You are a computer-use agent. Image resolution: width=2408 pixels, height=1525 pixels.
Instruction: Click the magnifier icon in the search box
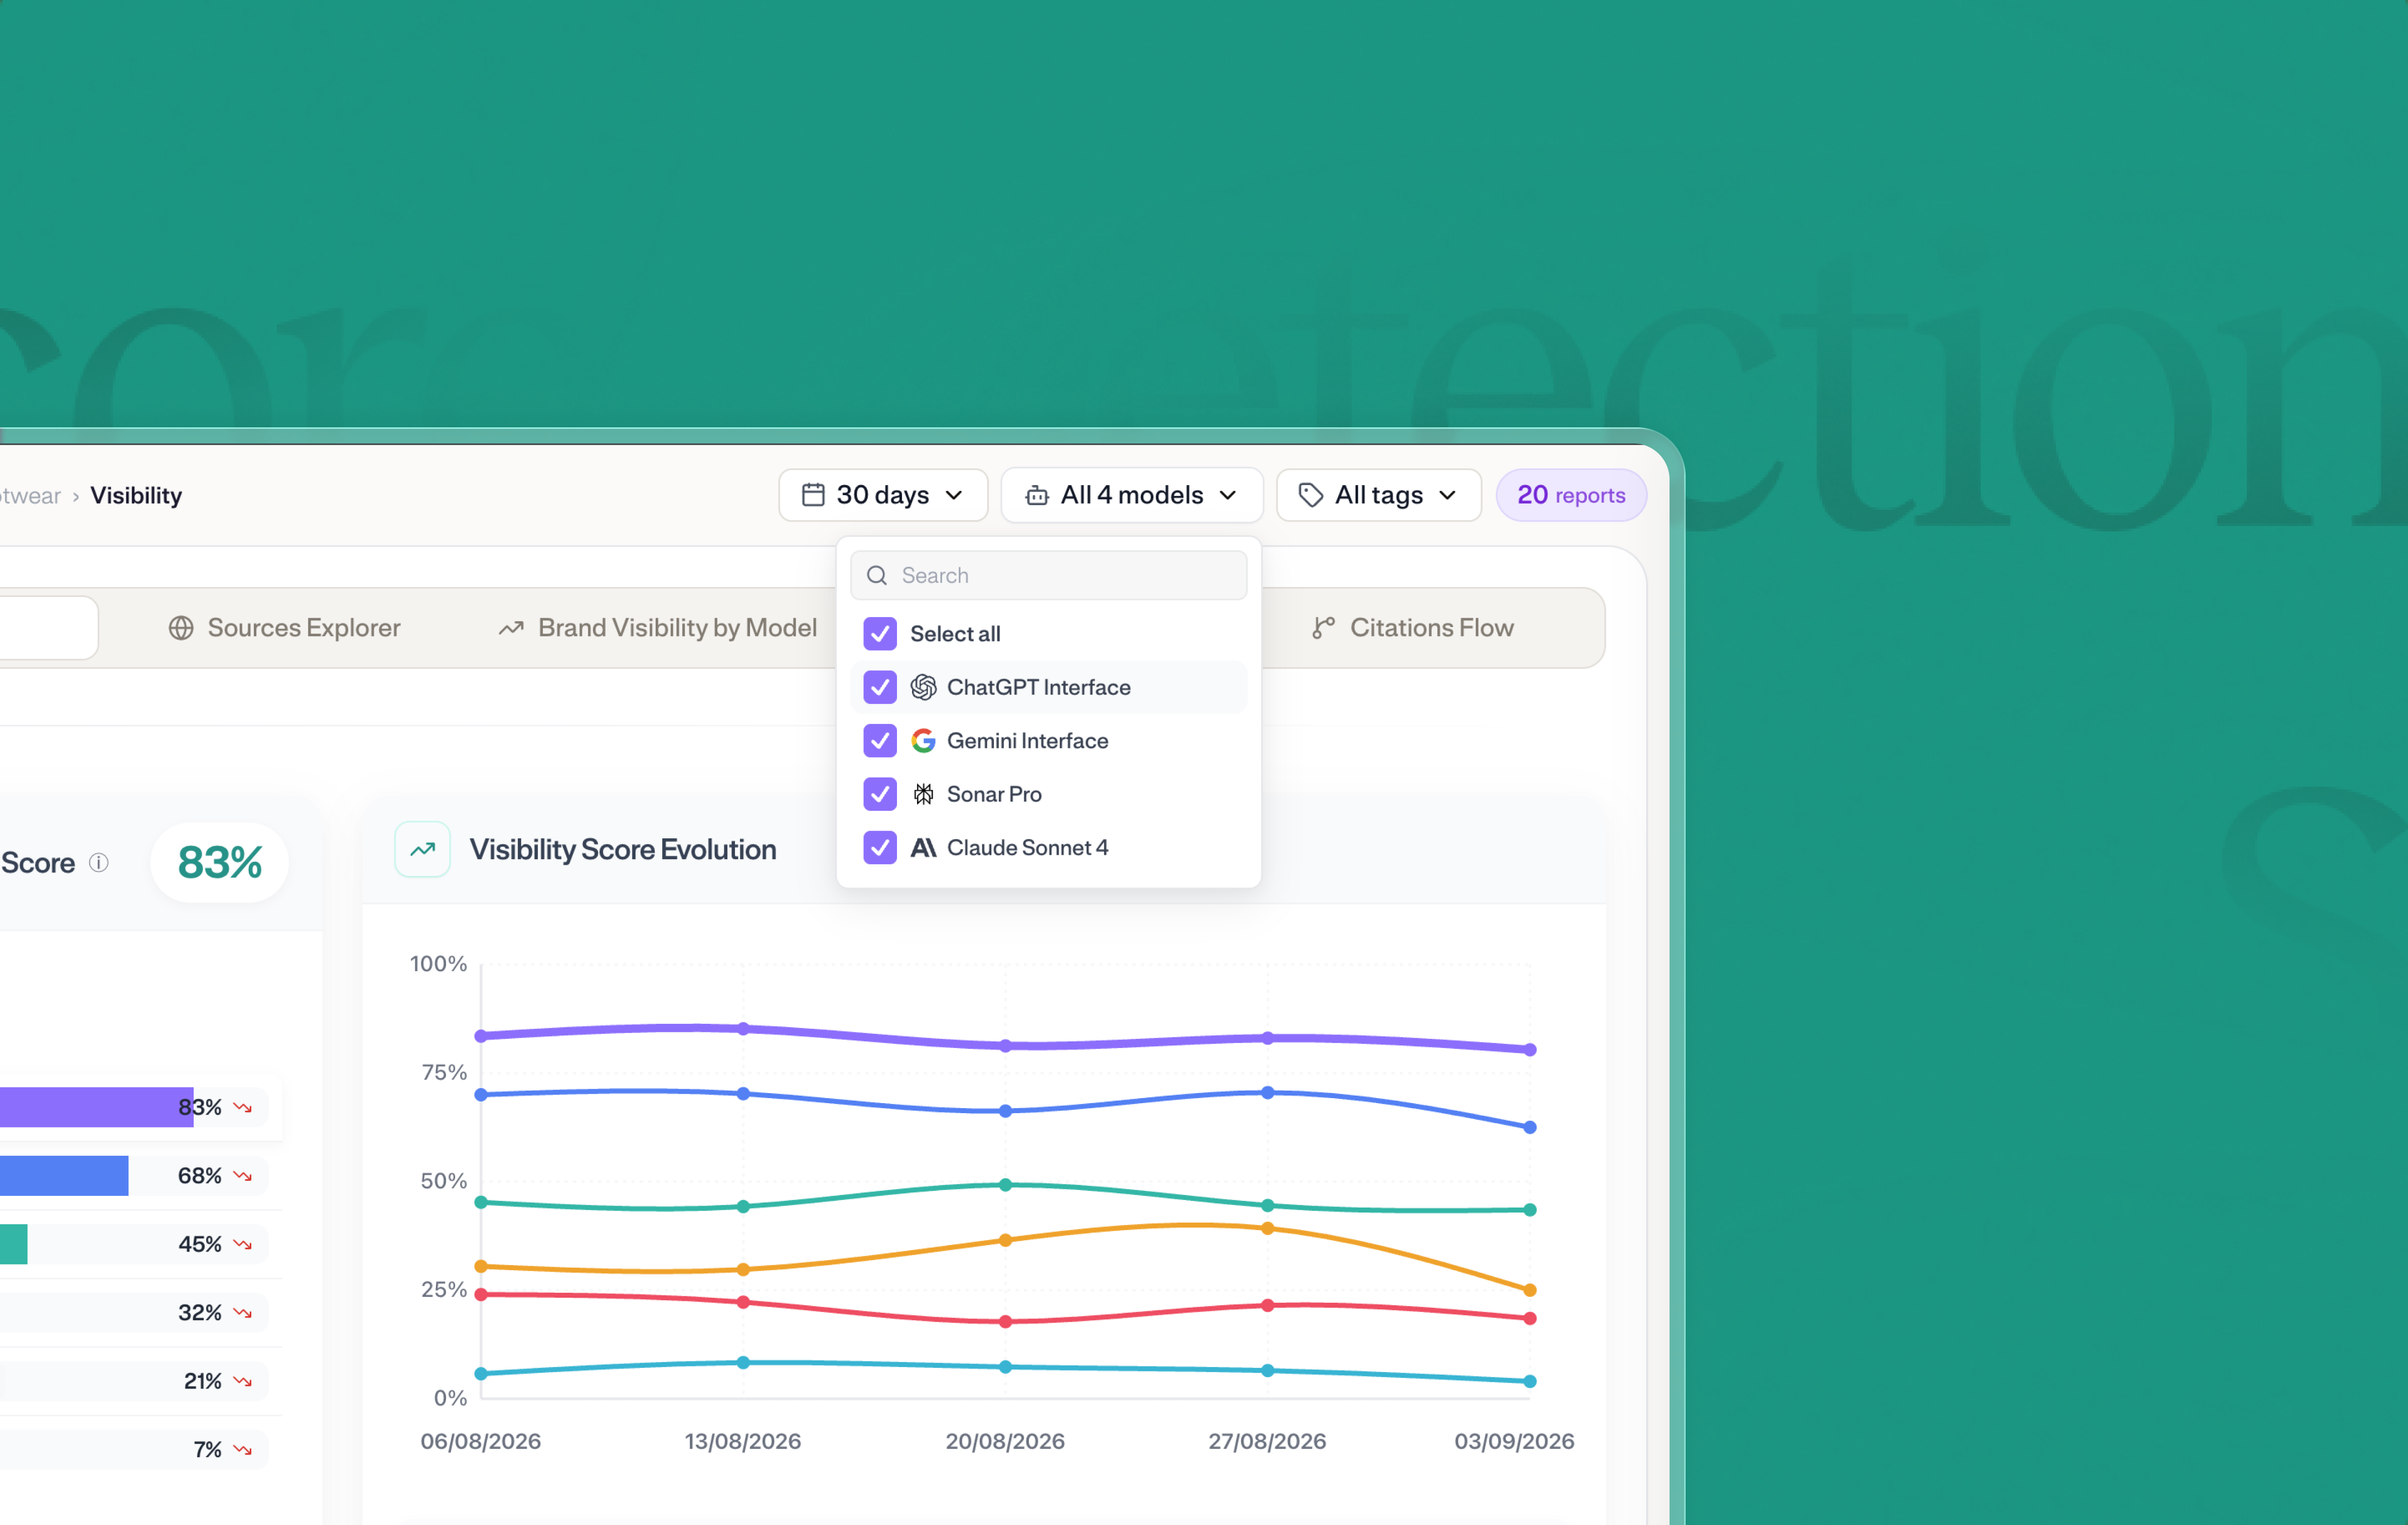coord(877,575)
